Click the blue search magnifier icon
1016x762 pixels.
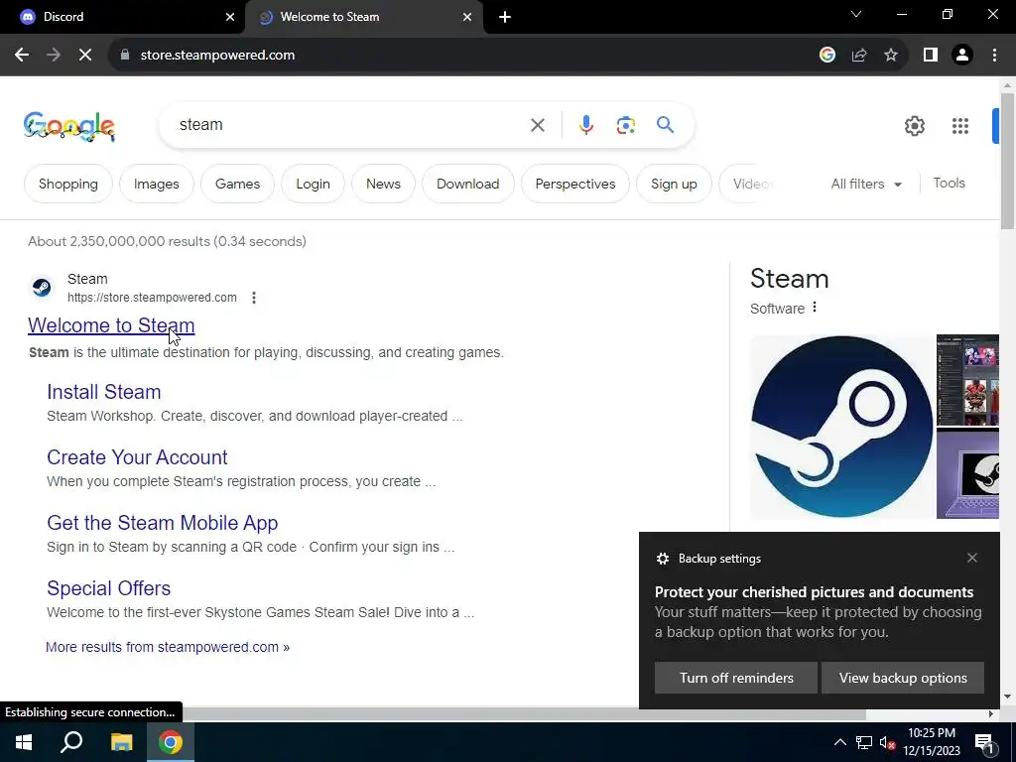point(665,124)
